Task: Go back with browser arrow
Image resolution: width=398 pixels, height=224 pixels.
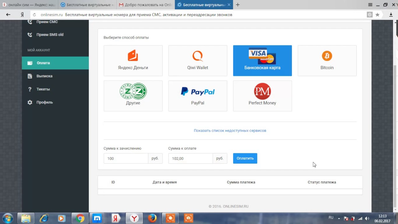Action: [8, 15]
